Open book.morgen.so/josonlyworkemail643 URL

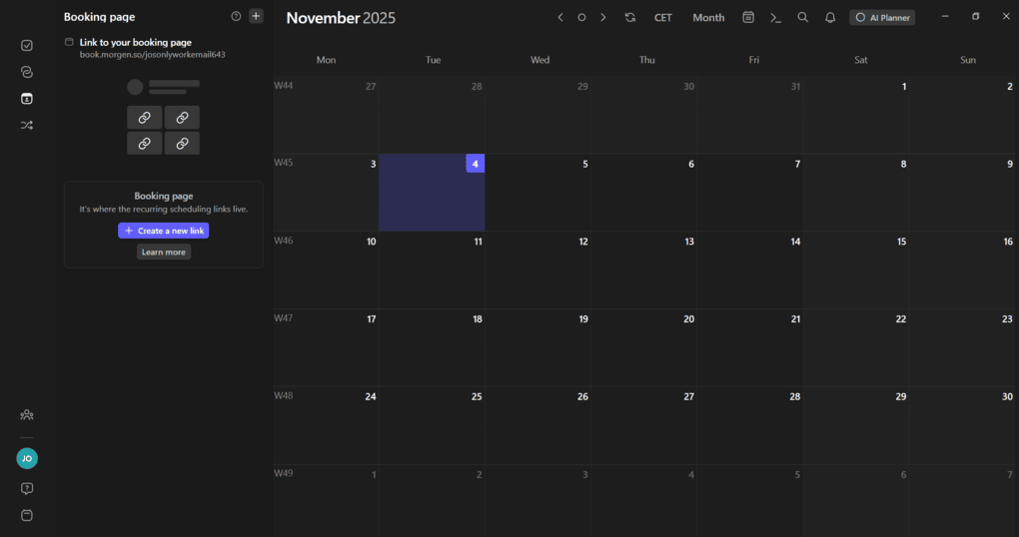tap(152, 55)
